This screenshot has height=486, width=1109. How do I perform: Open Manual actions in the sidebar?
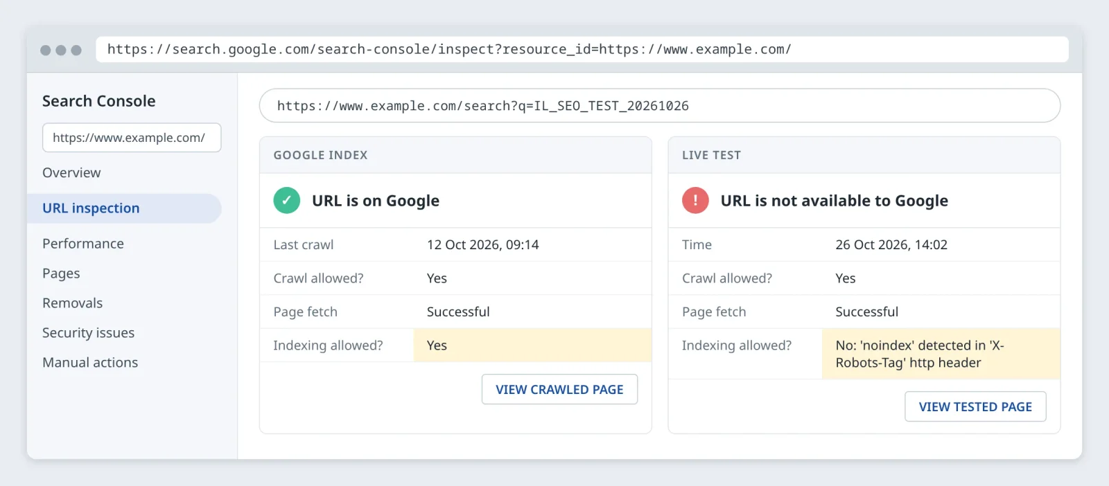[x=90, y=363]
